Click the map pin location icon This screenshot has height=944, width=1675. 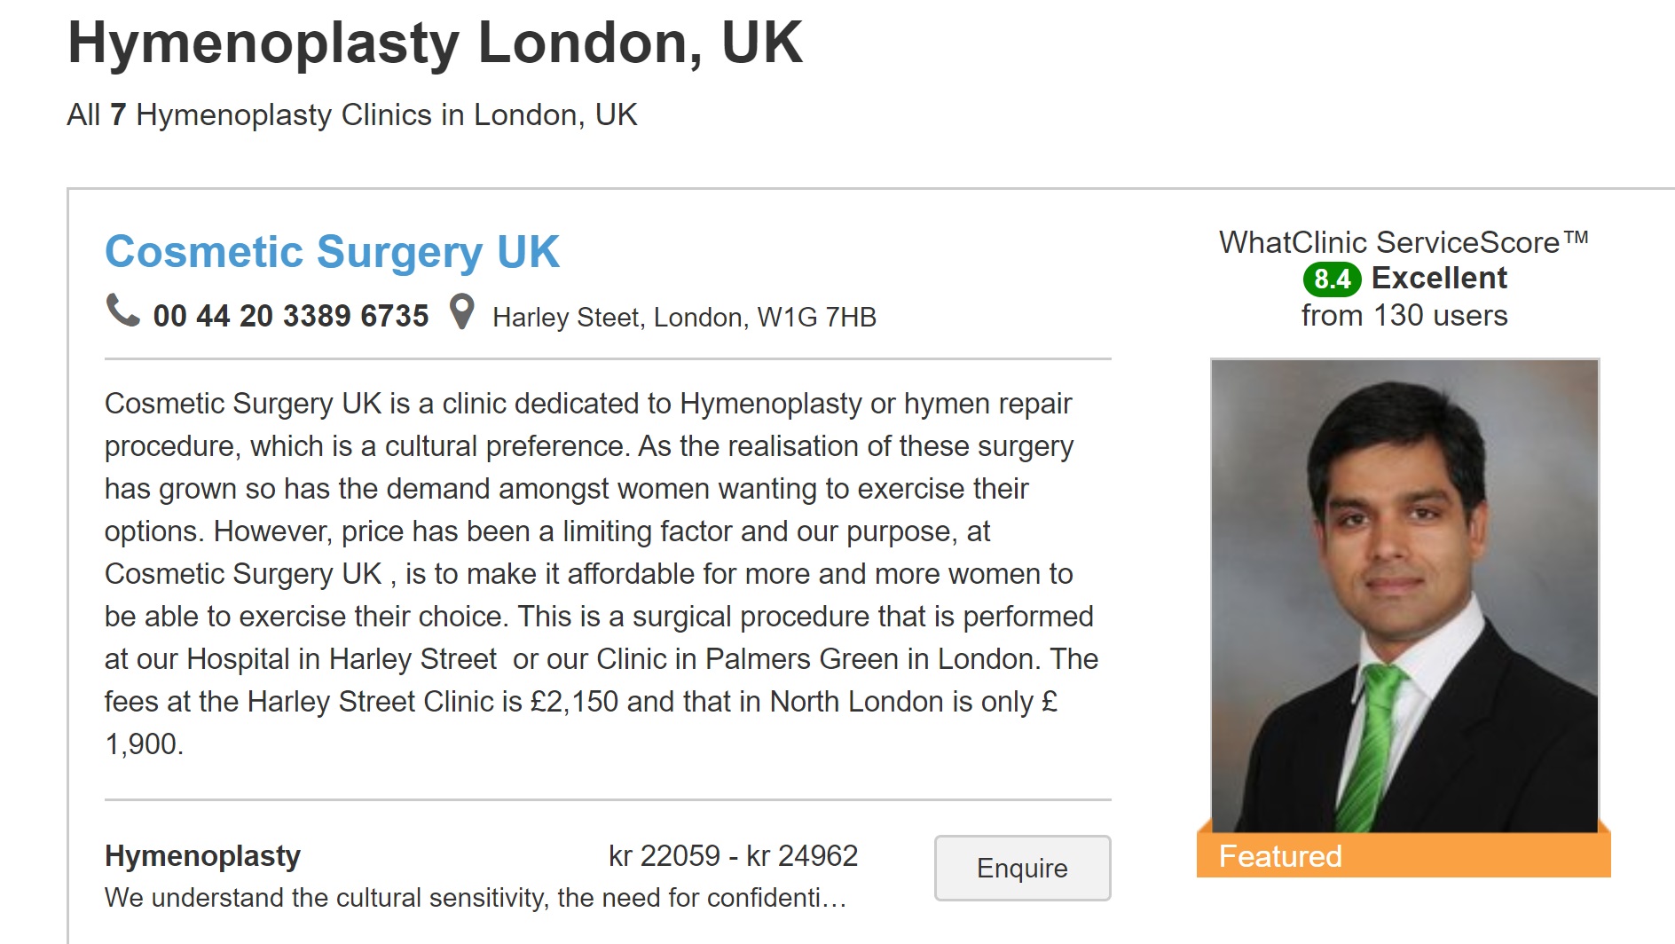tap(461, 312)
